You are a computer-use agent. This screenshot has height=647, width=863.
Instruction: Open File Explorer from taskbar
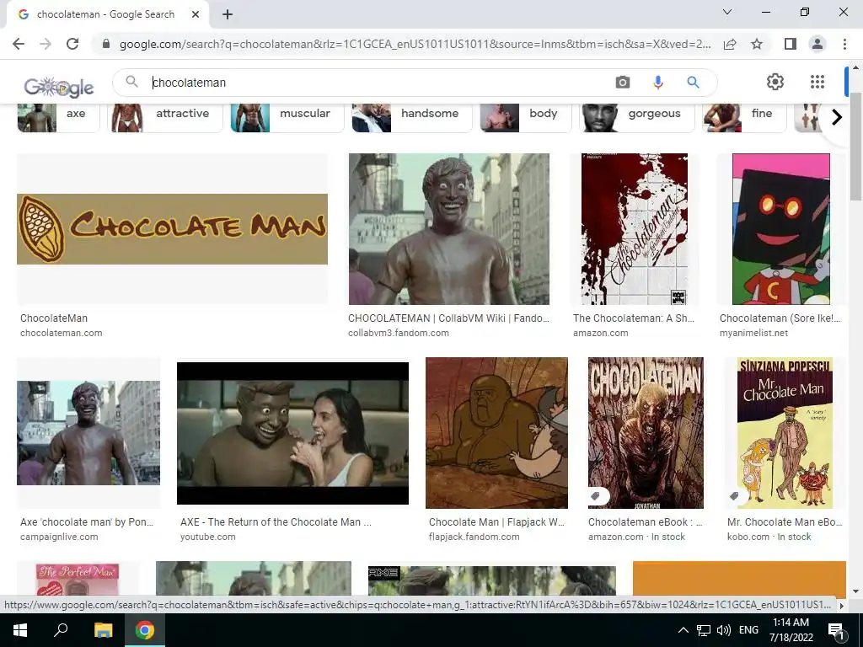pyautogui.click(x=103, y=630)
